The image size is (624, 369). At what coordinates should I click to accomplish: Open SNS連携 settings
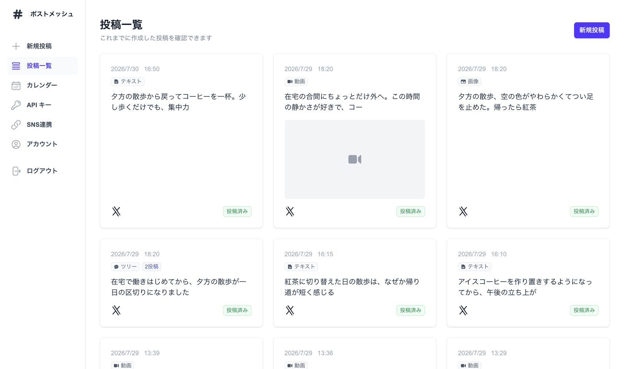click(x=43, y=125)
